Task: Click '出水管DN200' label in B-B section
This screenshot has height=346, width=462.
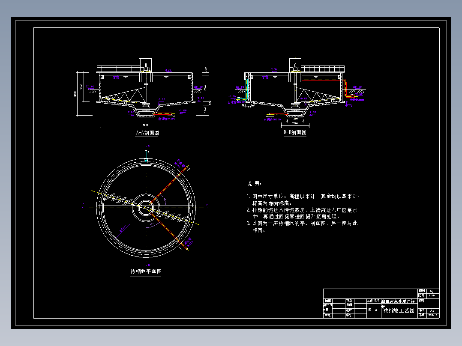Action: coord(236,102)
